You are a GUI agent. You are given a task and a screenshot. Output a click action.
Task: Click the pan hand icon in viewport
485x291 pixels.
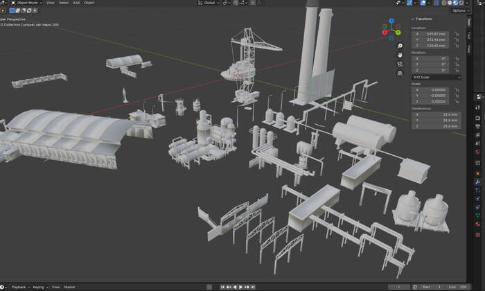tap(400, 55)
